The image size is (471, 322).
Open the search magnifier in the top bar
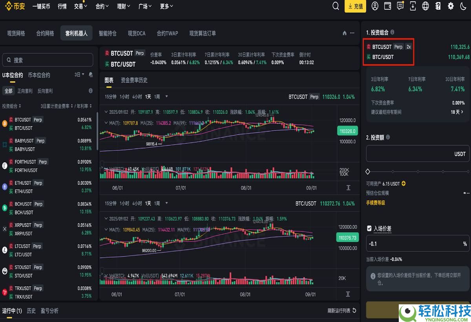336,6
